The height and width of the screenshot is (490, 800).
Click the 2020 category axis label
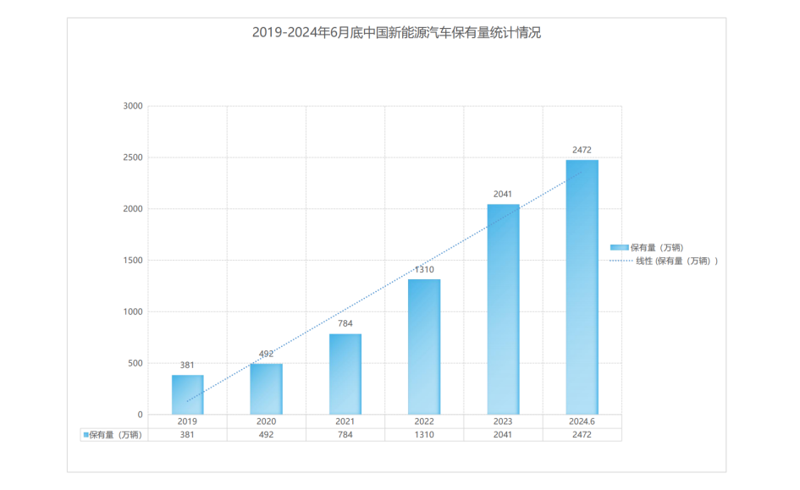(x=267, y=421)
